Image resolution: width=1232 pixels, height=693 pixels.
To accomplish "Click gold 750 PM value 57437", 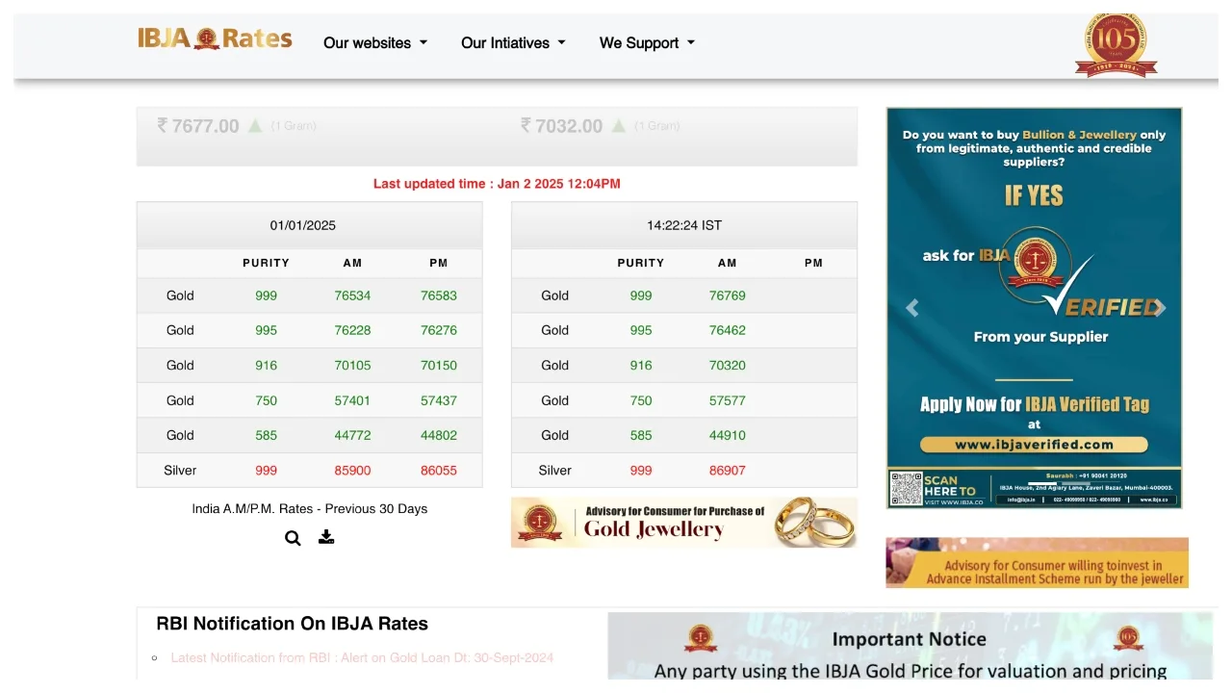I will click(x=439, y=400).
